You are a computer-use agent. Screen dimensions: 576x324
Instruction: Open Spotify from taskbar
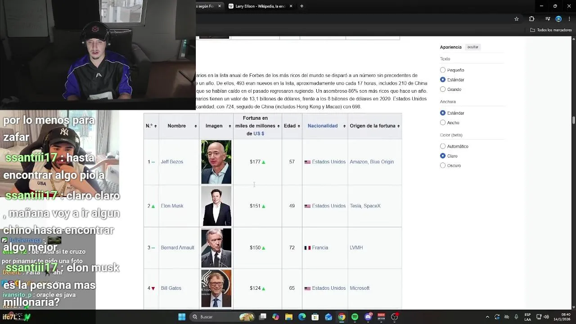coord(355,317)
